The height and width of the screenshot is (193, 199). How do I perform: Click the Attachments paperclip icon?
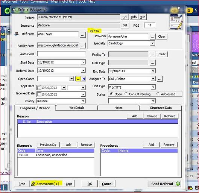coord(33,184)
